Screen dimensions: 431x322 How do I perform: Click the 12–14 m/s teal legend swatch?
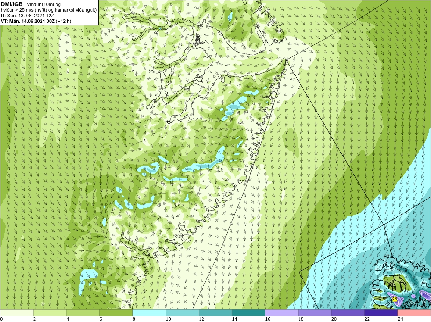pyautogui.click(x=215, y=313)
